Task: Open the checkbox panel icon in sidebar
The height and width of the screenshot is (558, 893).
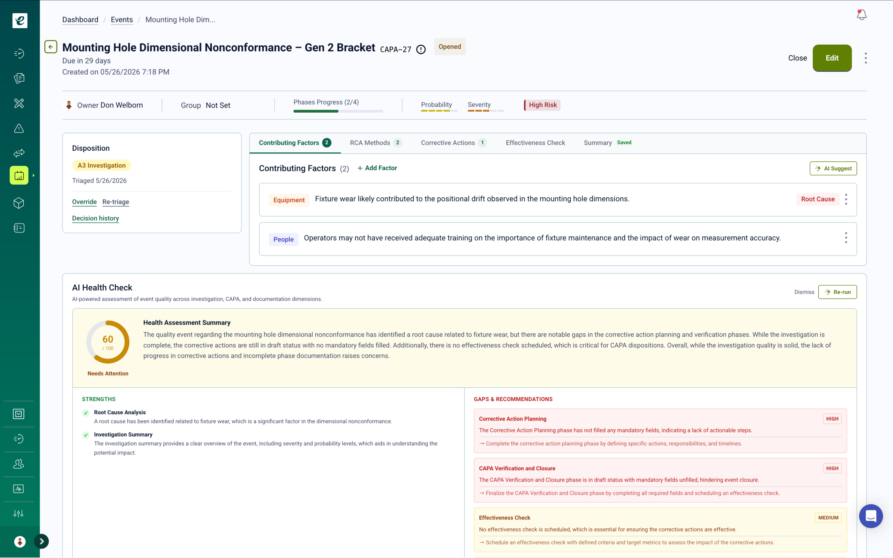Action: coord(18,414)
